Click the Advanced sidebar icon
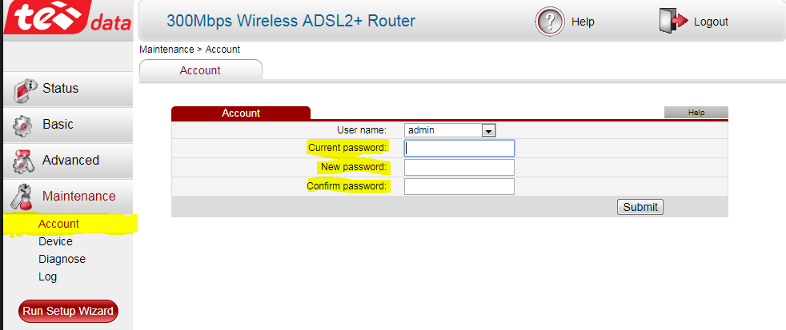The height and width of the screenshot is (330, 786). (x=25, y=161)
